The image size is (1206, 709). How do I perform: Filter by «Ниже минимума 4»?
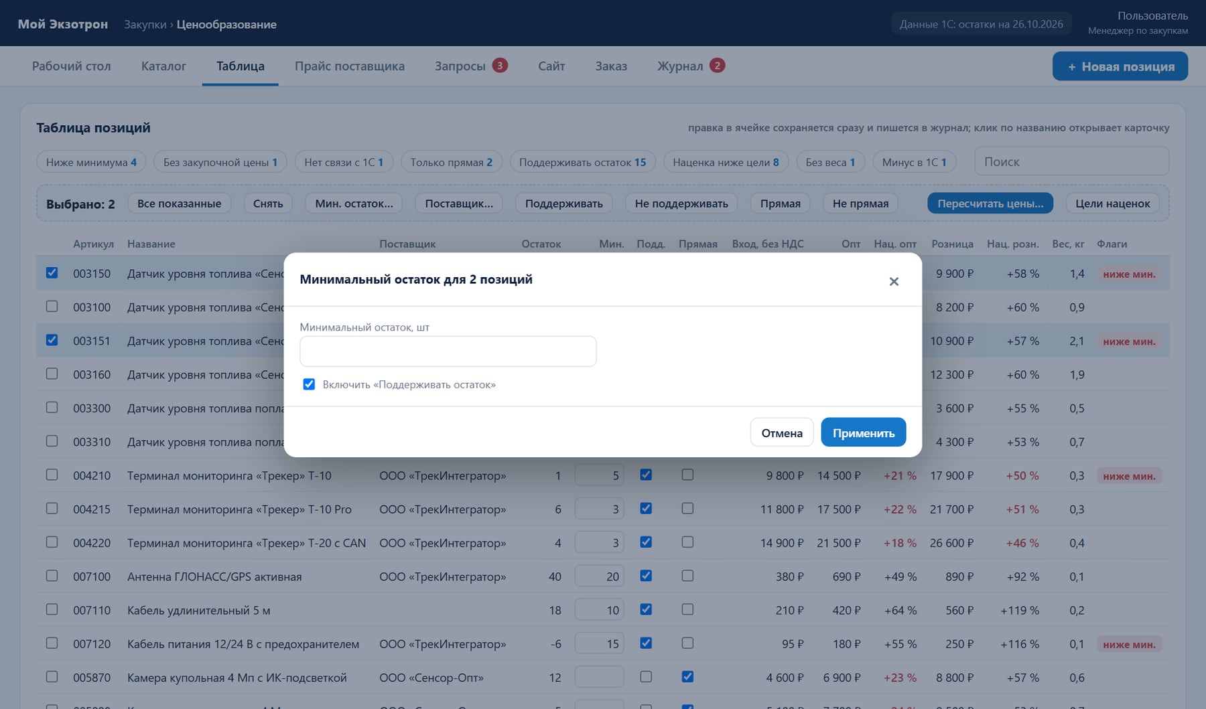[91, 162]
